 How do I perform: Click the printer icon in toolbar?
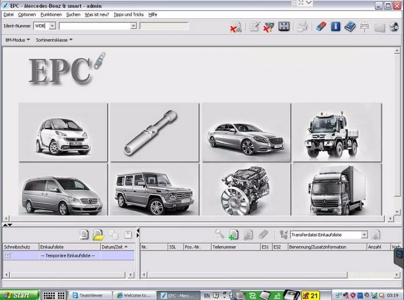pyautogui.click(x=302, y=26)
